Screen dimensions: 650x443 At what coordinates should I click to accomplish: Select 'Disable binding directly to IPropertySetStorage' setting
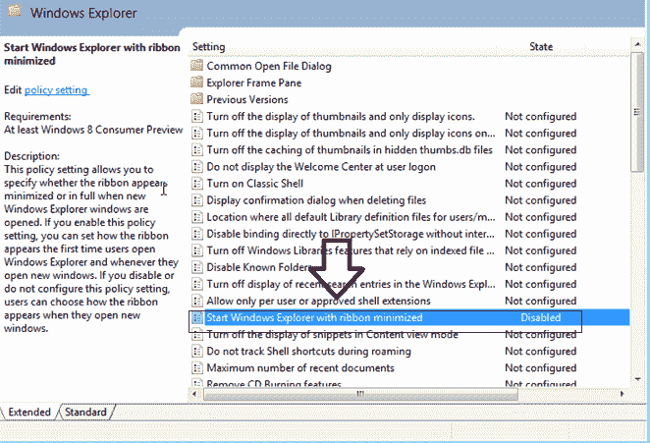(351, 234)
